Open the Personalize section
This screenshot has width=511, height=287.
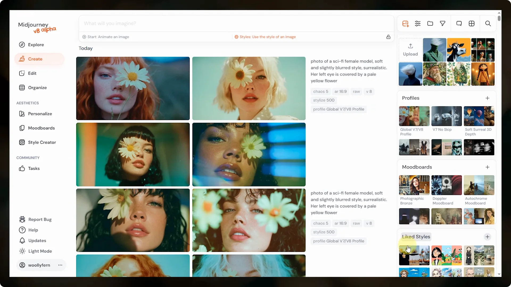(40, 114)
